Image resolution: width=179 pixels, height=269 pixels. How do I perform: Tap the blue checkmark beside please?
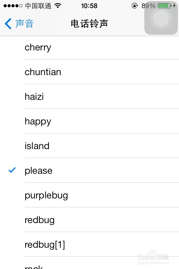12,170
